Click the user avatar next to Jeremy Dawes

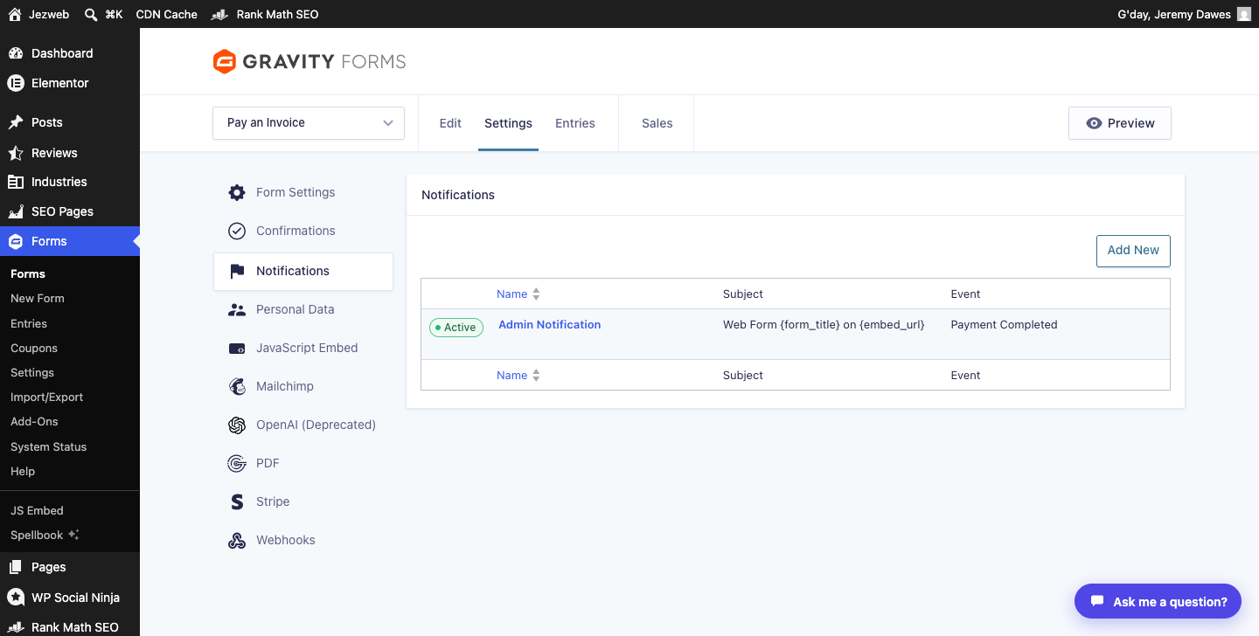(x=1244, y=14)
